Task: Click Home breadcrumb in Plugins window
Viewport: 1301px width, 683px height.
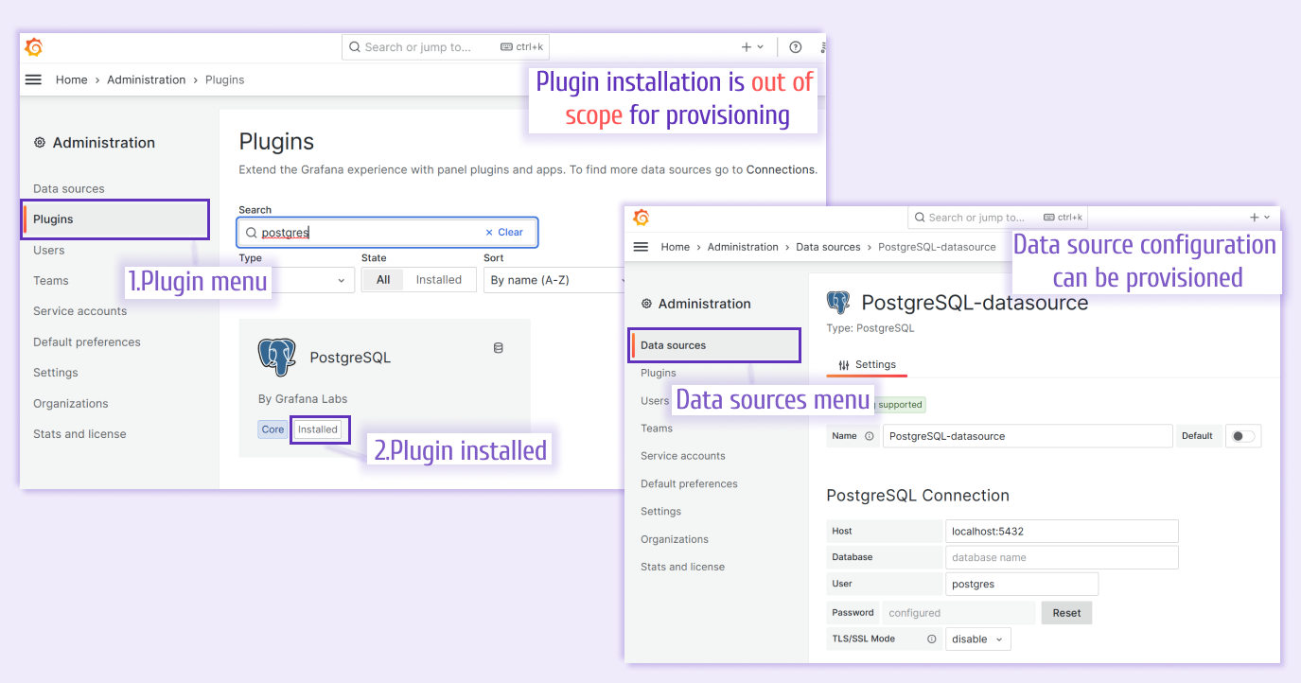Action: (72, 79)
